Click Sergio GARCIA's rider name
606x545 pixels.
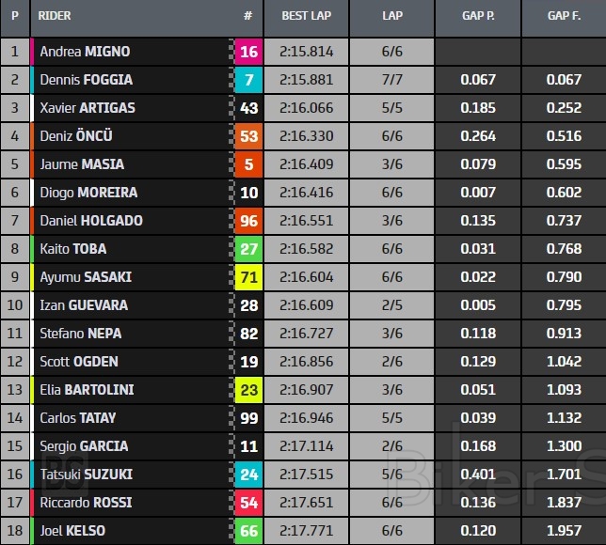(x=84, y=446)
